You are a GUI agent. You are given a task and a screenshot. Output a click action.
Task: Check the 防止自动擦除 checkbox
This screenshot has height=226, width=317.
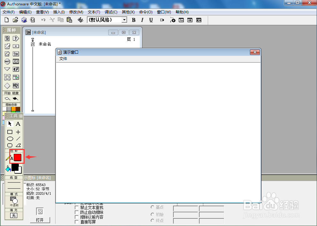point(77,212)
